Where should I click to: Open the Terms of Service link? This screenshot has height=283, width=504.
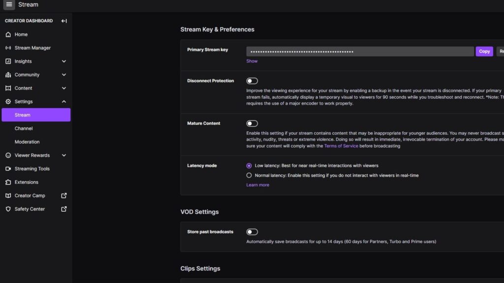click(341, 146)
